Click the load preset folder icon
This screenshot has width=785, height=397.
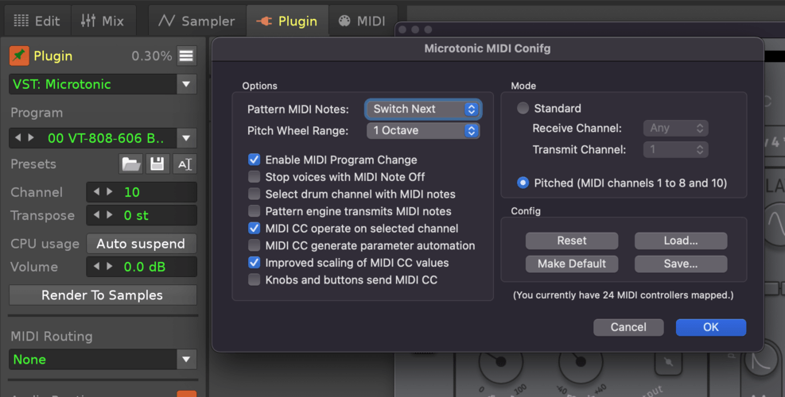point(131,164)
